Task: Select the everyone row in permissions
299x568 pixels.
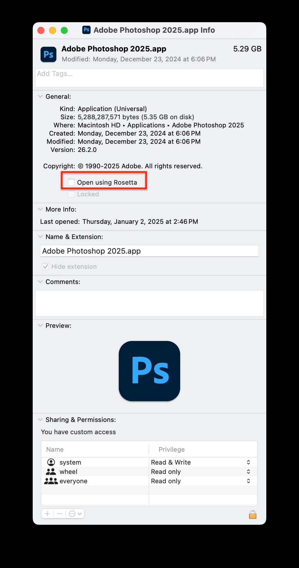Action: (149, 481)
